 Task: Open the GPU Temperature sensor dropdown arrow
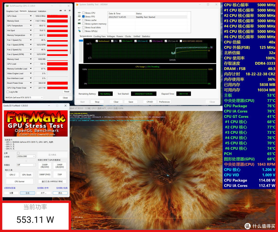(31, 26)
